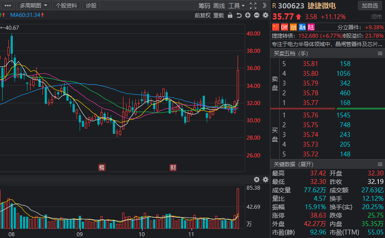Open 买卖五档 panel menu icon

click(380, 54)
